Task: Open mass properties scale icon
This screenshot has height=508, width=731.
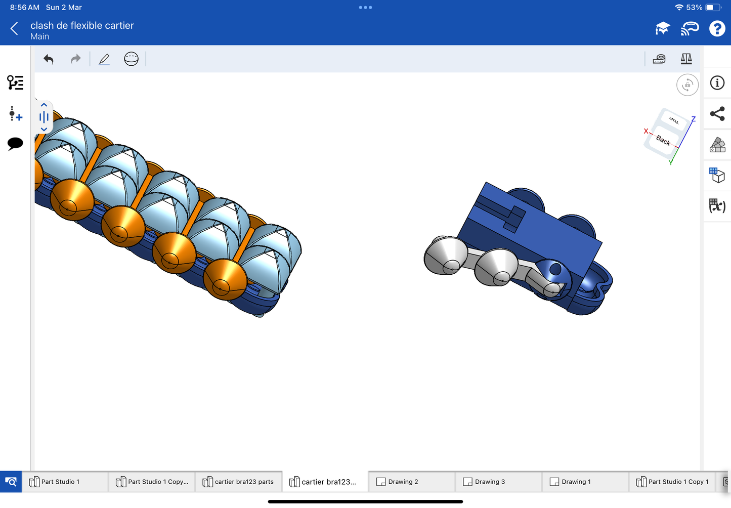Action: click(686, 59)
